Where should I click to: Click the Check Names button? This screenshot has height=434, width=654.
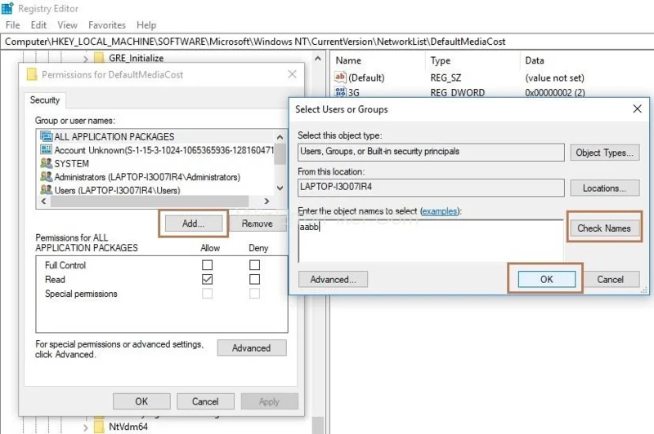coord(604,228)
